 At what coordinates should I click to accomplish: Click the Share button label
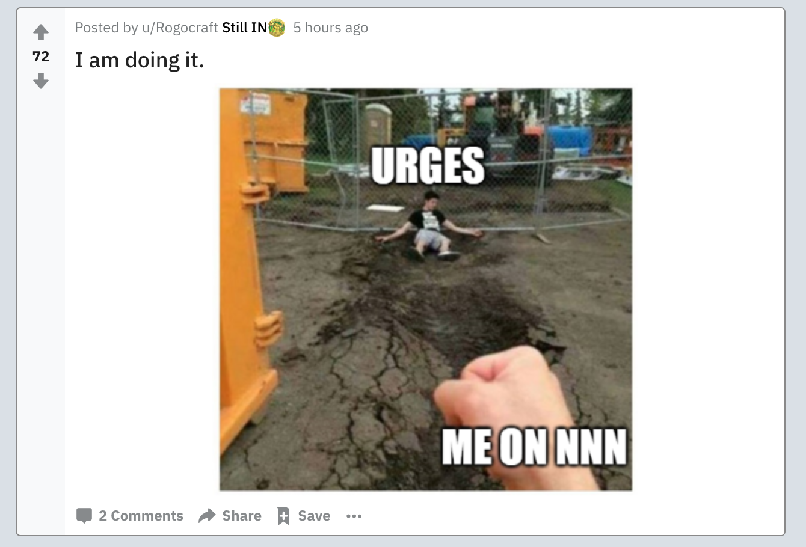(x=242, y=516)
